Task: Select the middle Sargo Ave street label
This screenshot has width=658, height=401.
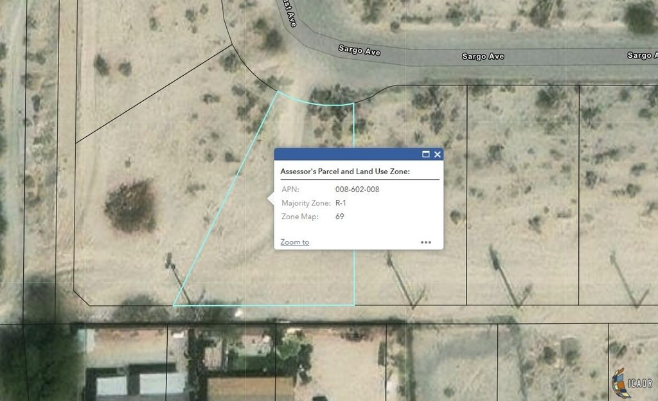Action: pyautogui.click(x=483, y=56)
